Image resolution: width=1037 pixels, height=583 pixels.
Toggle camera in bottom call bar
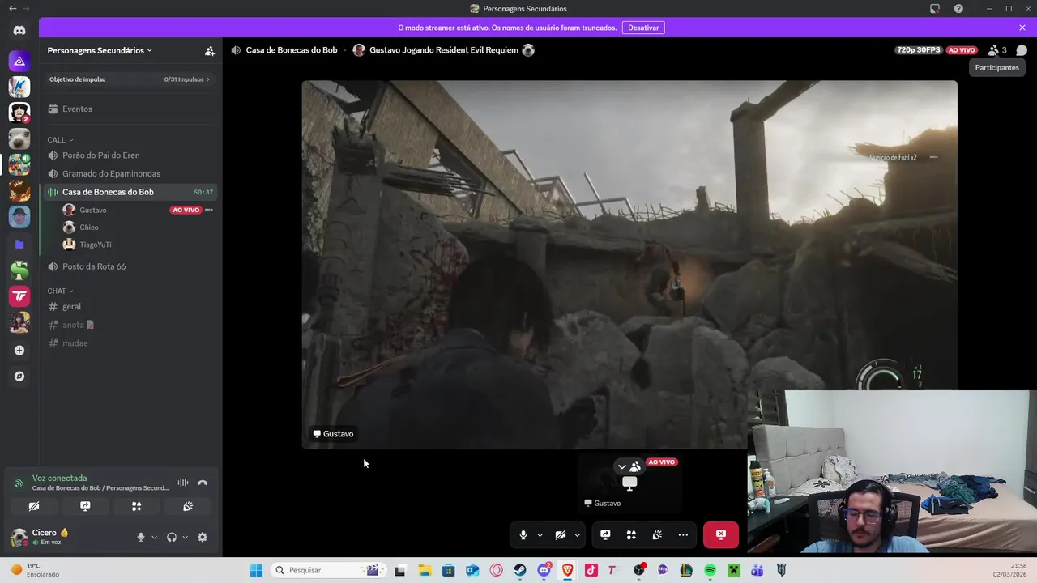pos(561,534)
